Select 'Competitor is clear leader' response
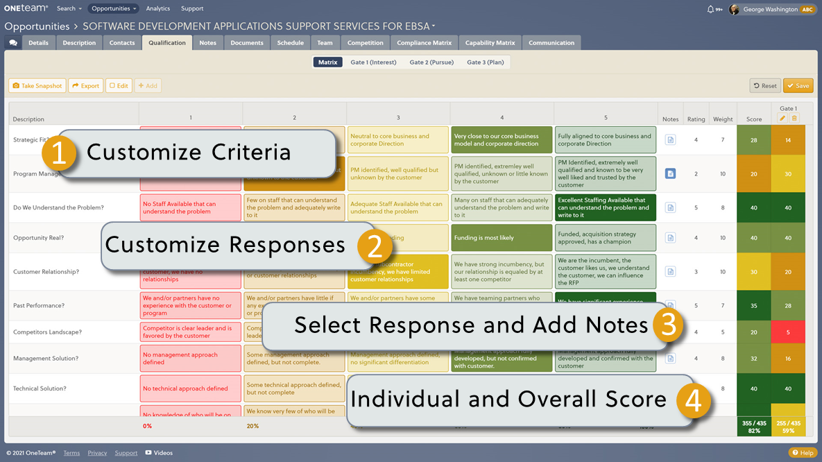 click(x=190, y=332)
